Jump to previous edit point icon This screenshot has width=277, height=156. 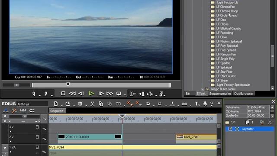pos(133,94)
